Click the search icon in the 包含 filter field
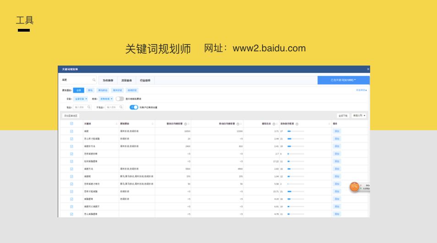Viewport: 437px width, 243px height. tap(89, 107)
